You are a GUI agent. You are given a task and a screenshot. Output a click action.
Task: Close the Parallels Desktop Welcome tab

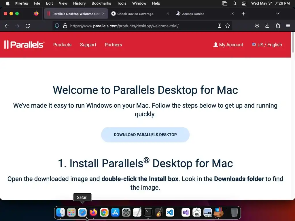click(x=103, y=14)
